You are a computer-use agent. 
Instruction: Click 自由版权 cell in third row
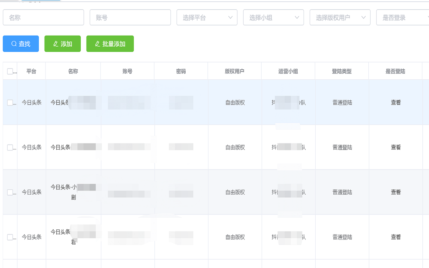pos(235,192)
